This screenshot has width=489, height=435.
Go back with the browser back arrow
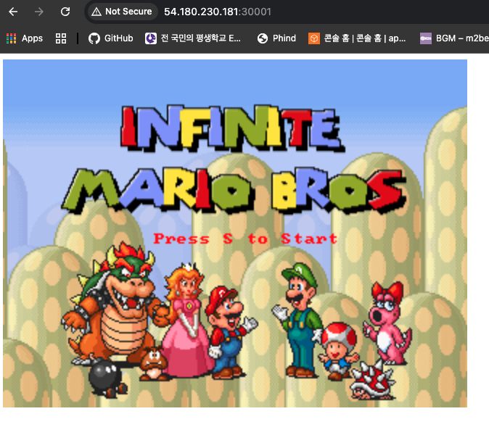[13, 12]
